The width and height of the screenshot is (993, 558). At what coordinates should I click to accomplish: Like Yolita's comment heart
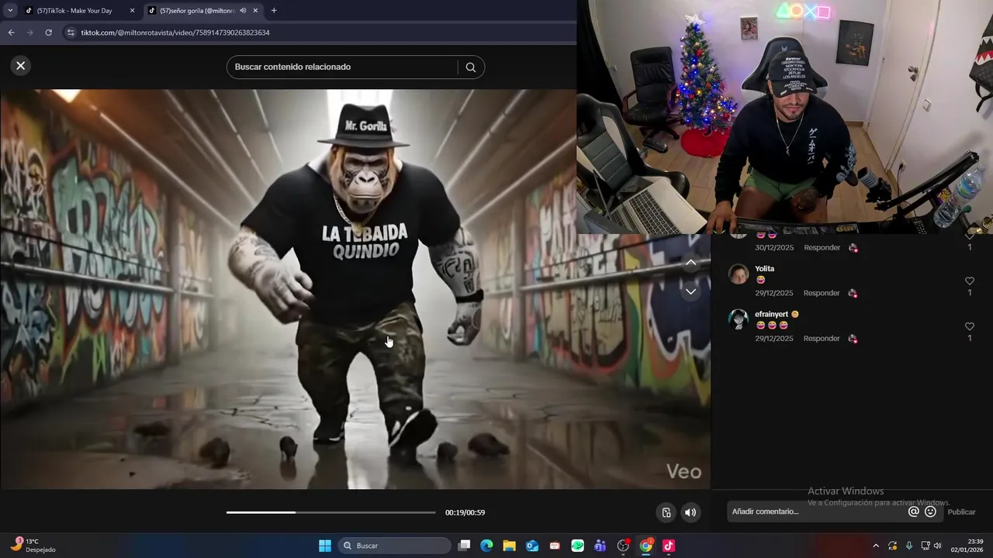[969, 281]
